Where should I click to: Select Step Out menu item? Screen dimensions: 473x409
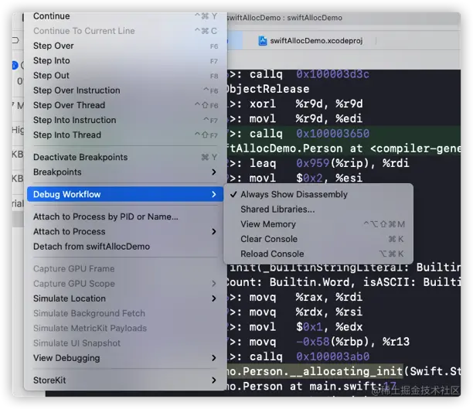point(125,75)
